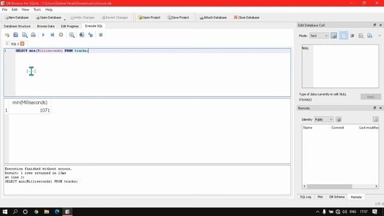Open File Explorer from the taskbar
384x216 pixels.
tap(47, 212)
